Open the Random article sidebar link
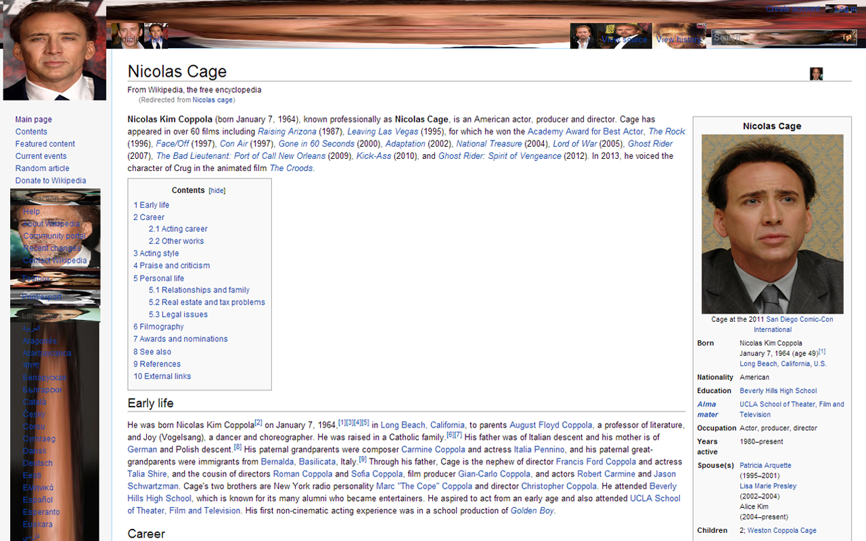866x541 pixels. click(42, 168)
